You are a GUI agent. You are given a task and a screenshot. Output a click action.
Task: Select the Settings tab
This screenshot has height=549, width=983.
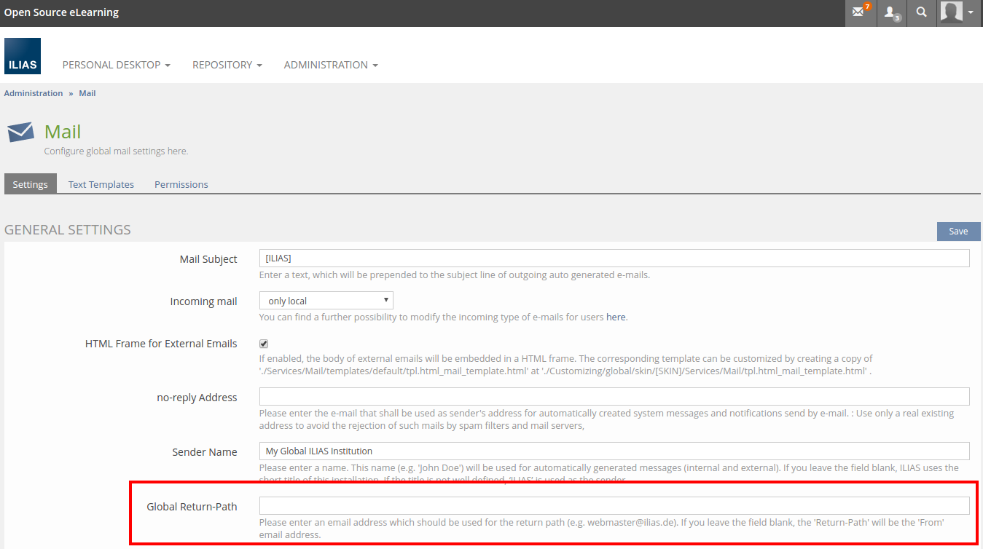coord(30,184)
